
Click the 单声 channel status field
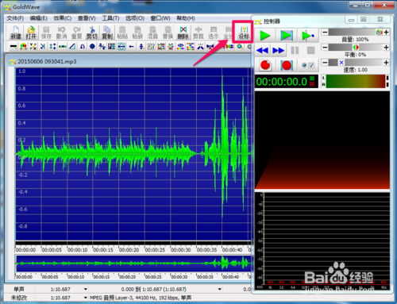pos(19,289)
